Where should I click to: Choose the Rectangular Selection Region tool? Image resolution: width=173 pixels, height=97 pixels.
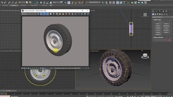[x=34, y=2]
